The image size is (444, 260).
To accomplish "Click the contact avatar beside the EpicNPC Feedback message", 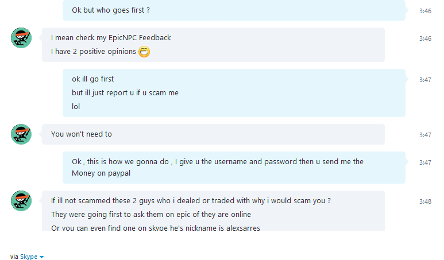I will click(21, 38).
